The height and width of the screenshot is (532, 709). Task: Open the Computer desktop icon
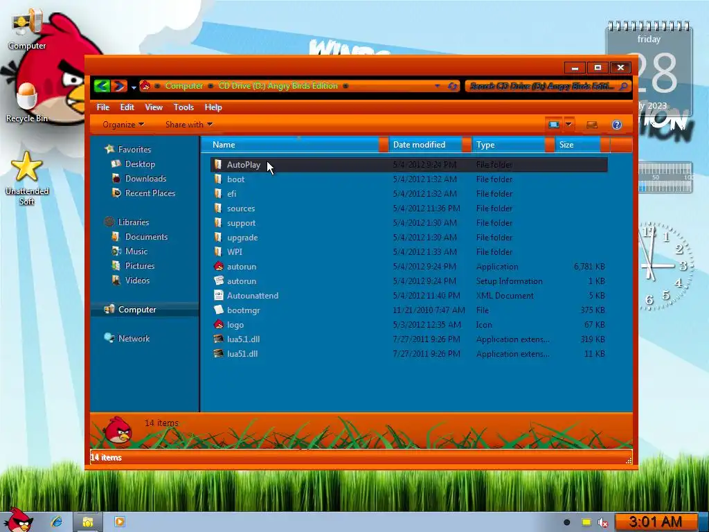tap(27, 29)
